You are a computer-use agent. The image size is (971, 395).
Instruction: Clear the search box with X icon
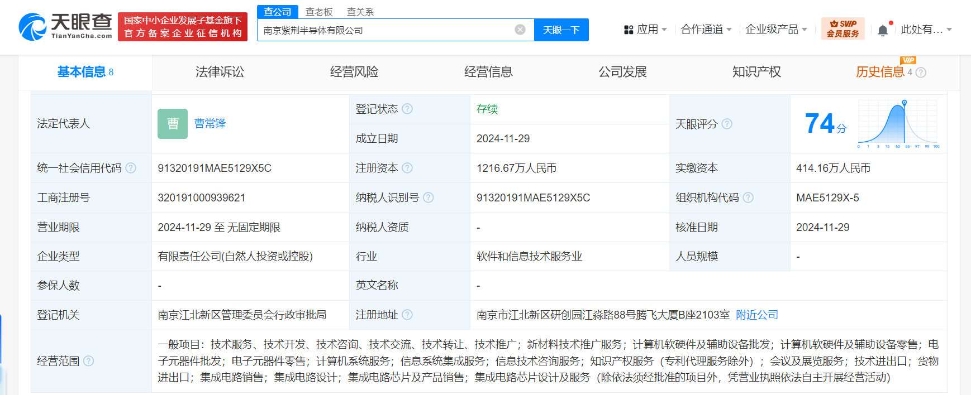pyautogui.click(x=520, y=30)
